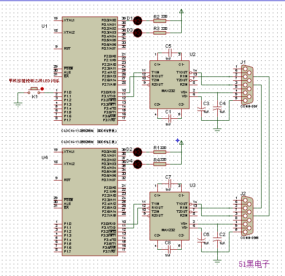Click capacitor C8 below U3
The image size is (285, 276).
tap(170, 249)
